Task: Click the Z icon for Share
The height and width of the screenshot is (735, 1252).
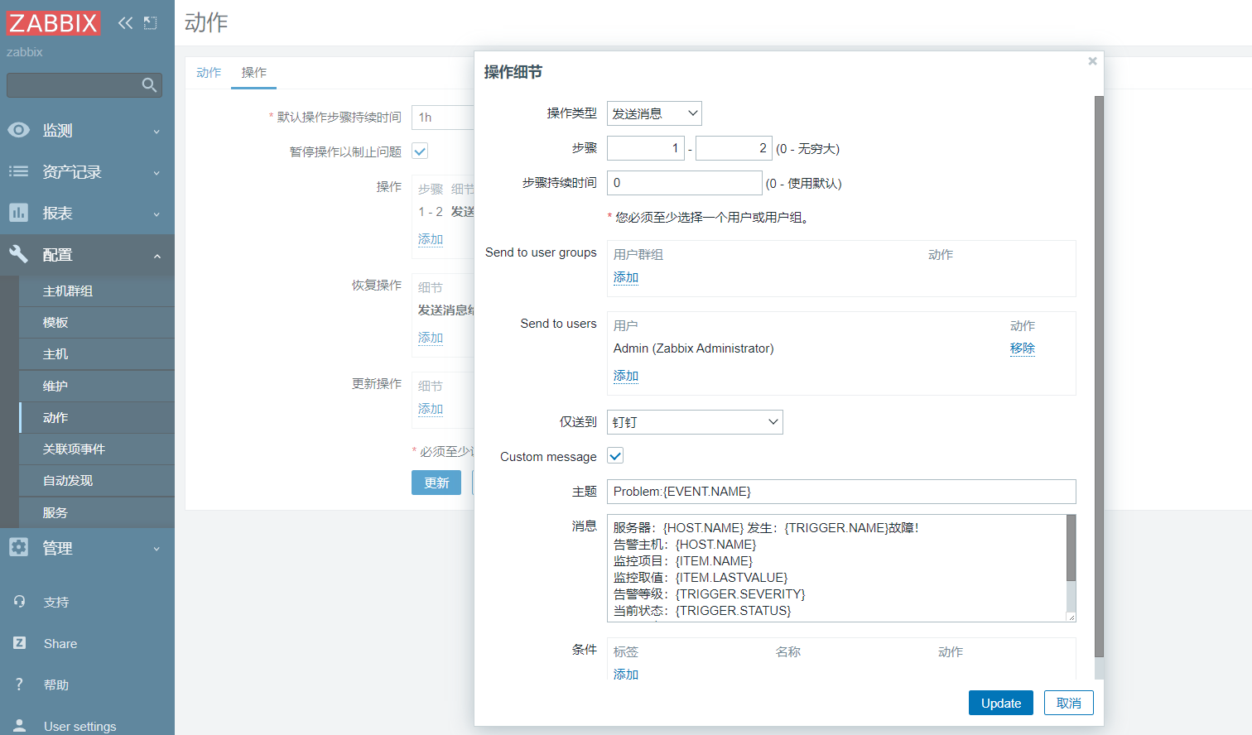Action: [19, 643]
